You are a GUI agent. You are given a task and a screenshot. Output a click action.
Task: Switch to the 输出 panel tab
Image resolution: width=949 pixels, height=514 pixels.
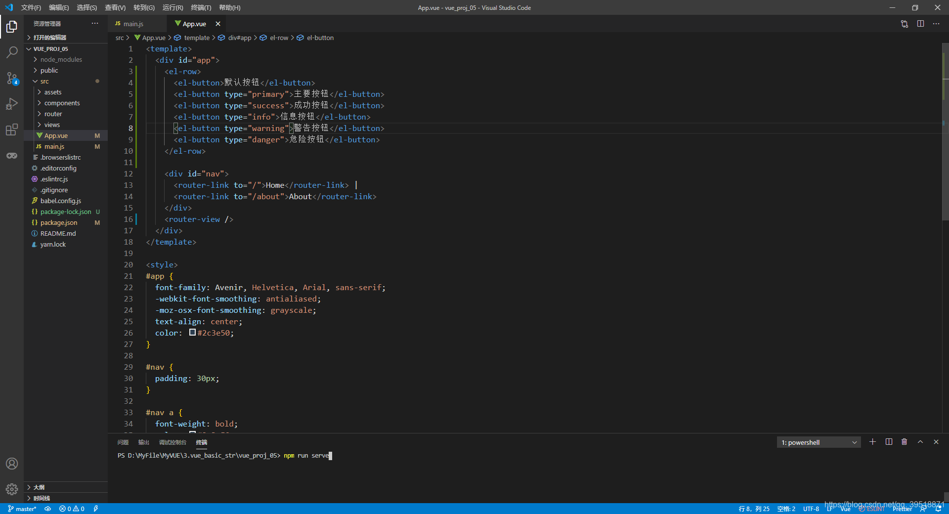[144, 442]
